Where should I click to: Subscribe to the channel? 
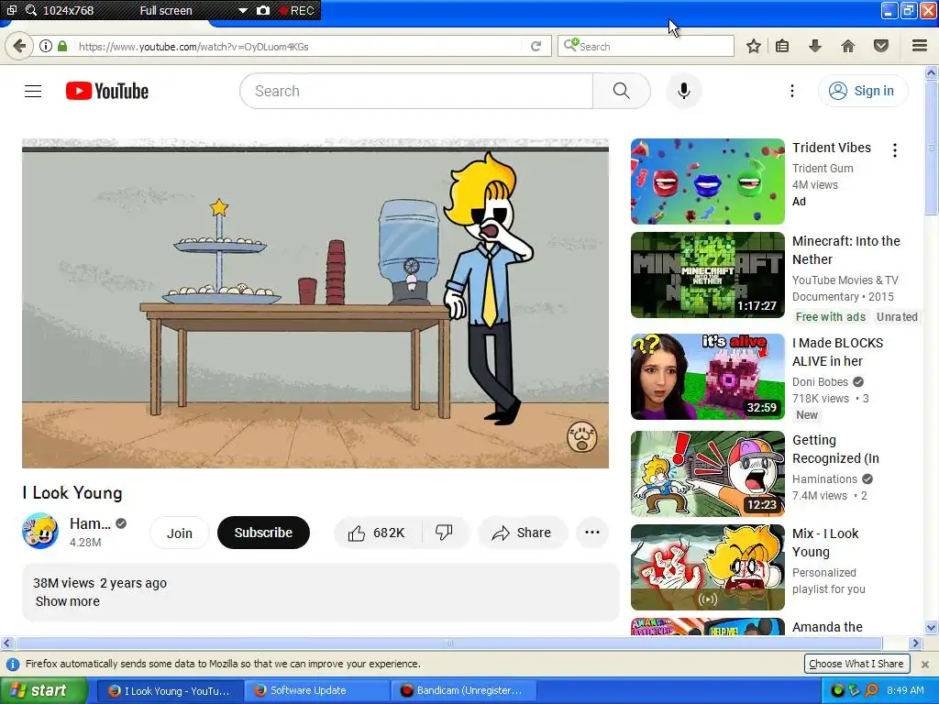[x=263, y=533]
